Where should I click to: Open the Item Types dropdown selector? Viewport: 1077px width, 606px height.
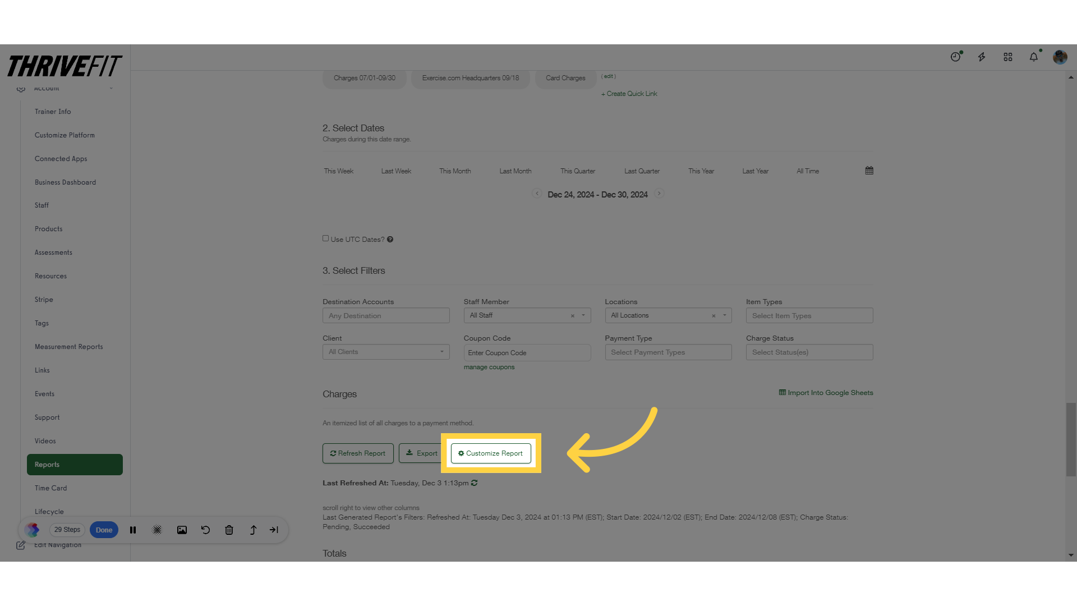[809, 315]
